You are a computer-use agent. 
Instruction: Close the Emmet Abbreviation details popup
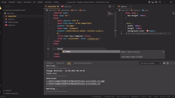pyautogui.click(x=164, y=52)
